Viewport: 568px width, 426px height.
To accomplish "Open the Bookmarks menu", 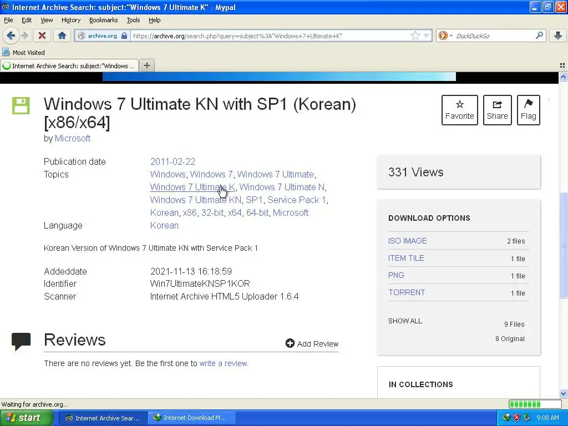I will [103, 20].
